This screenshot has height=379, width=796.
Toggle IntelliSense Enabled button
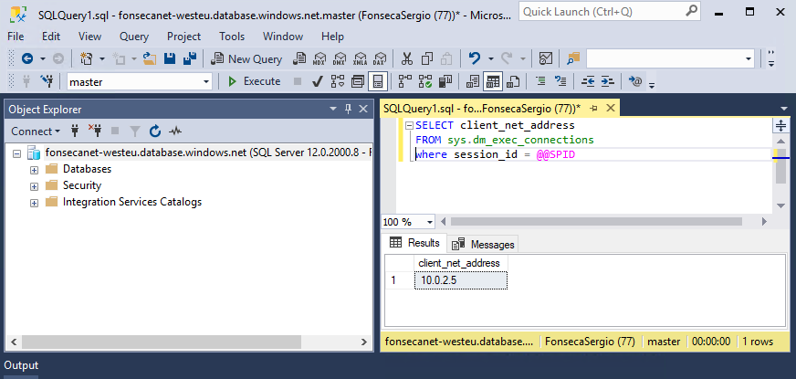[378, 81]
